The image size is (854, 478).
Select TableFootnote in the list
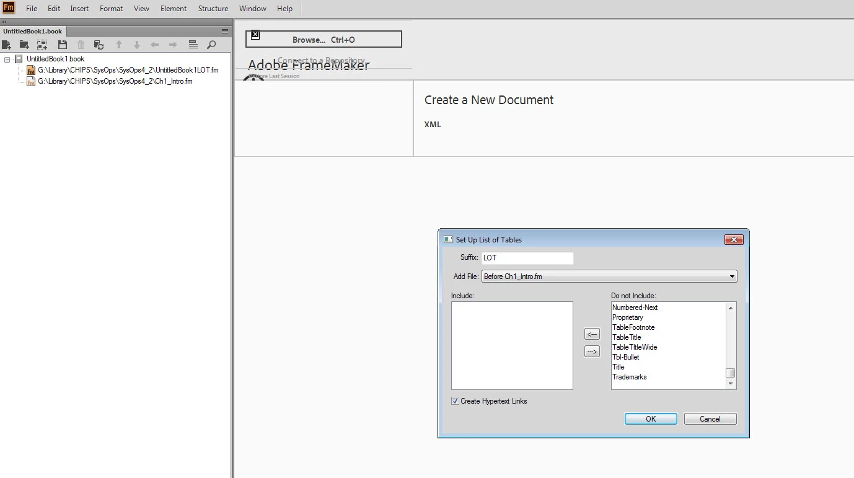[x=633, y=327]
